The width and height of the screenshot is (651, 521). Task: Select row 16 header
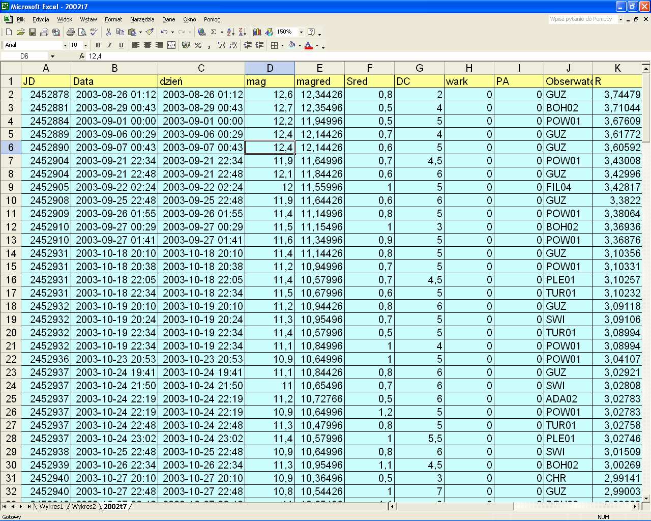pos(11,280)
